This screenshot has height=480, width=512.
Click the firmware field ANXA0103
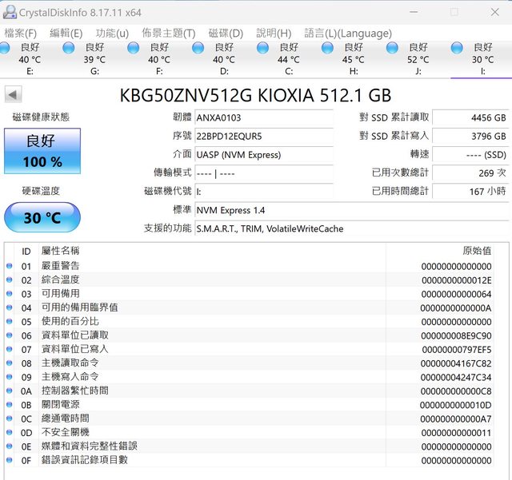click(x=263, y=117)
